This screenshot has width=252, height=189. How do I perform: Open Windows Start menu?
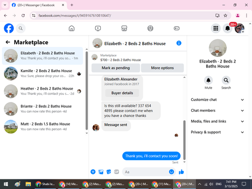[x=6, y=184]
